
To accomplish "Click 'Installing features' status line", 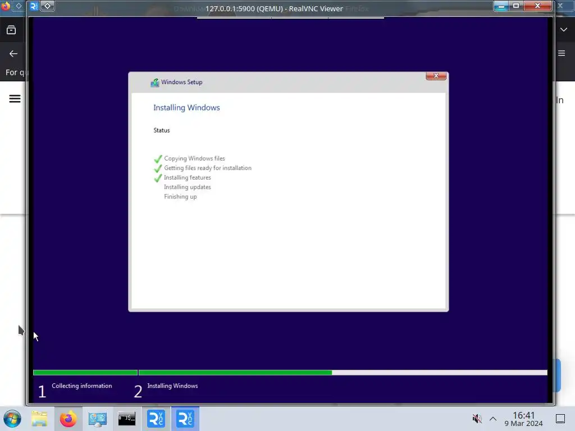I will (188, 177).
